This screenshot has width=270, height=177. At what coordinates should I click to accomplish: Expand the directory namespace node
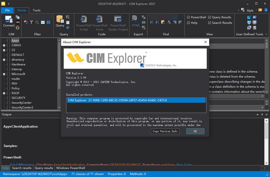click(4, 60)
